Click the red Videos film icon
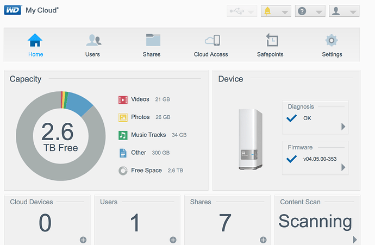The image size is (375, 245). coord(123,100)
